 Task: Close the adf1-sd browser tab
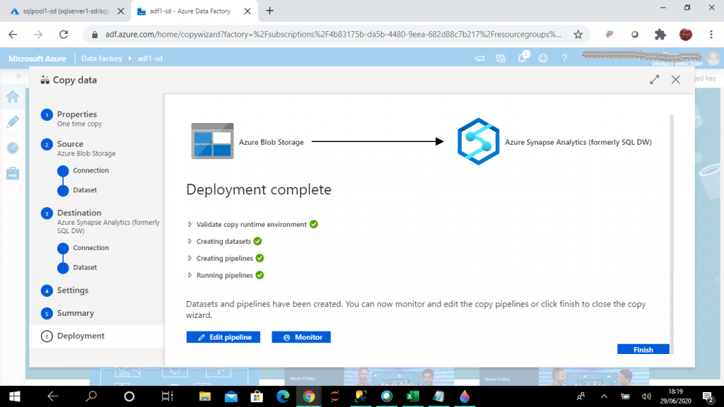247,11
